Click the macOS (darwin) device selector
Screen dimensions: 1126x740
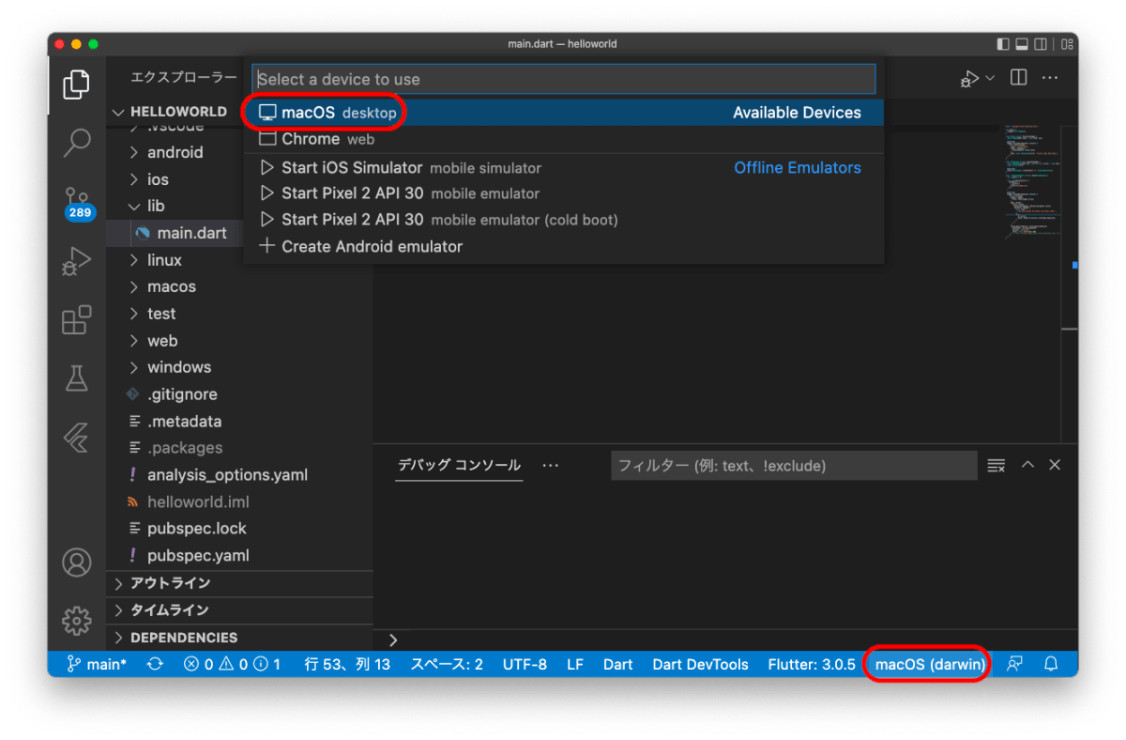pyautogui.click(x=930, y=664)
